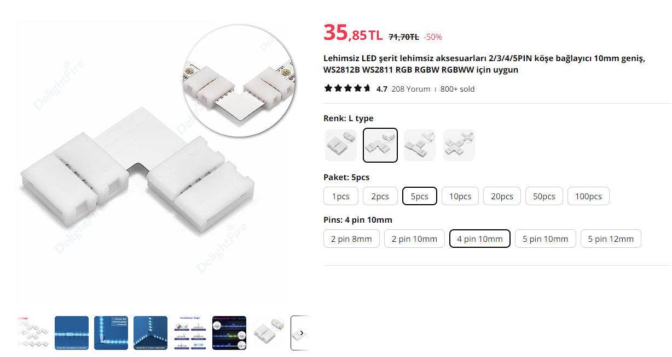Open the installation steps thumbnail
The width and height of the screenshot is (672, 357).
tap(190, 333)
